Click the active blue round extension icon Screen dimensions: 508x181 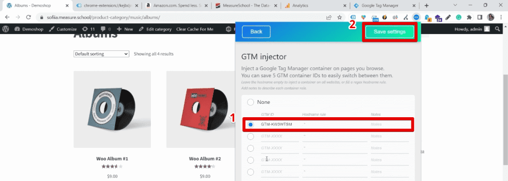coord(416,17)
